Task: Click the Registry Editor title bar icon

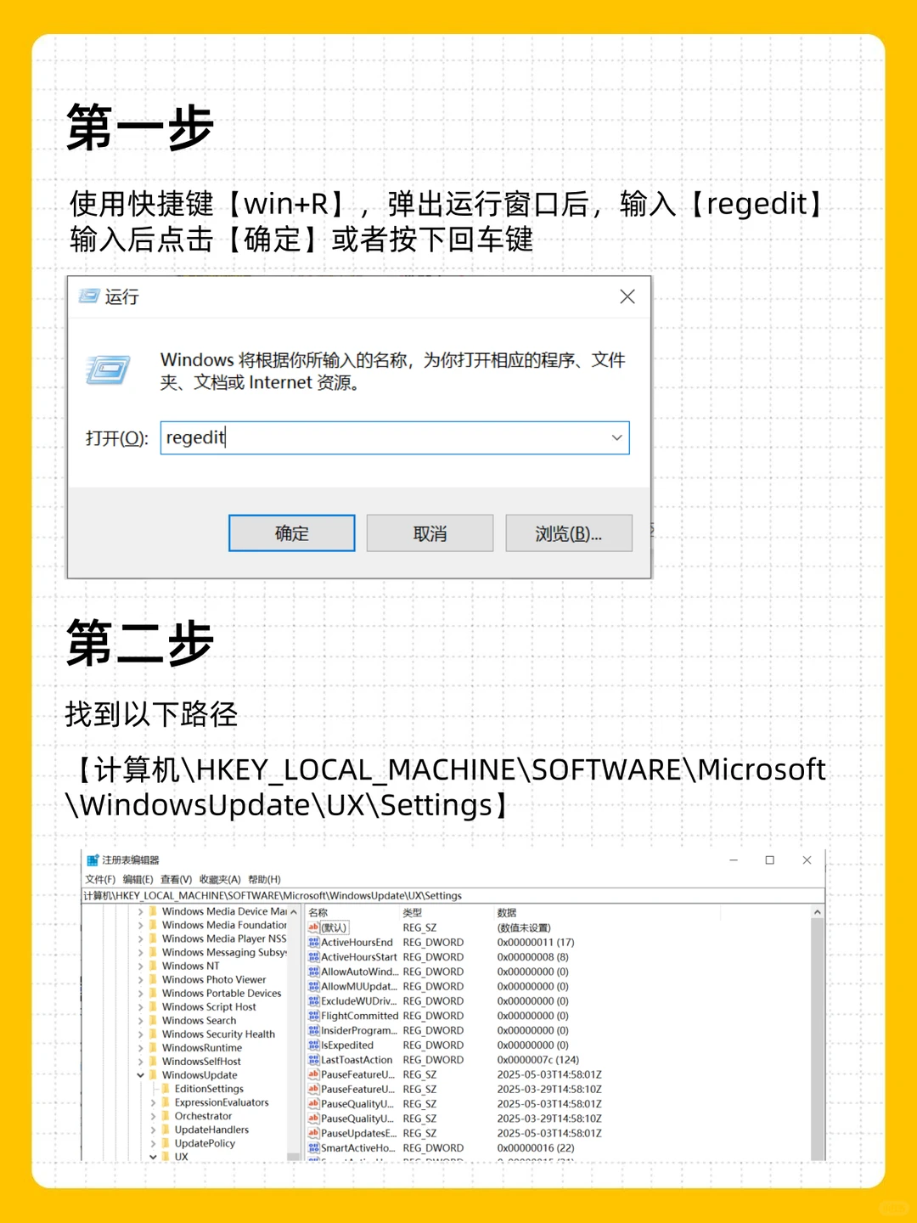Action: (93, 859)
